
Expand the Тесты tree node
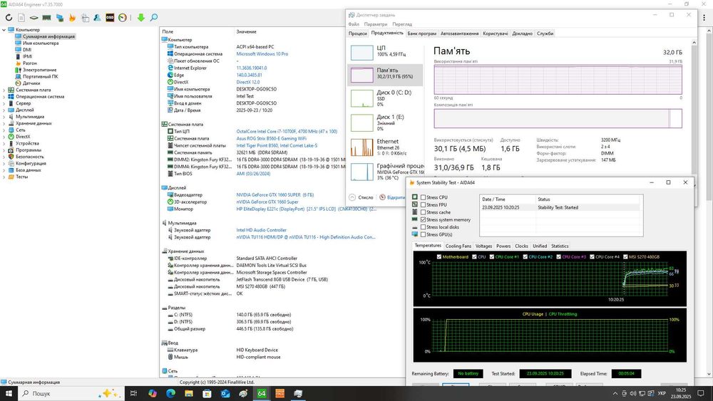(4, 177)
